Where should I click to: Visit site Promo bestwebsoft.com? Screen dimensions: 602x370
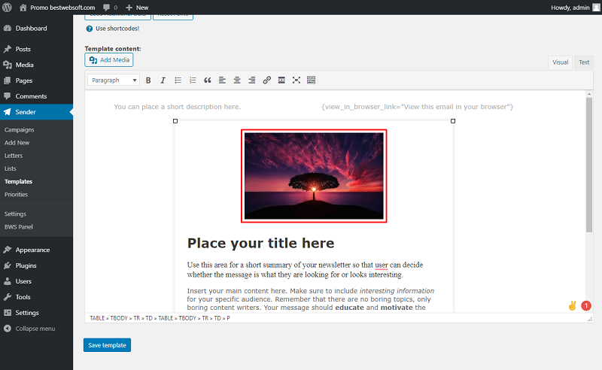pos(57,8)
